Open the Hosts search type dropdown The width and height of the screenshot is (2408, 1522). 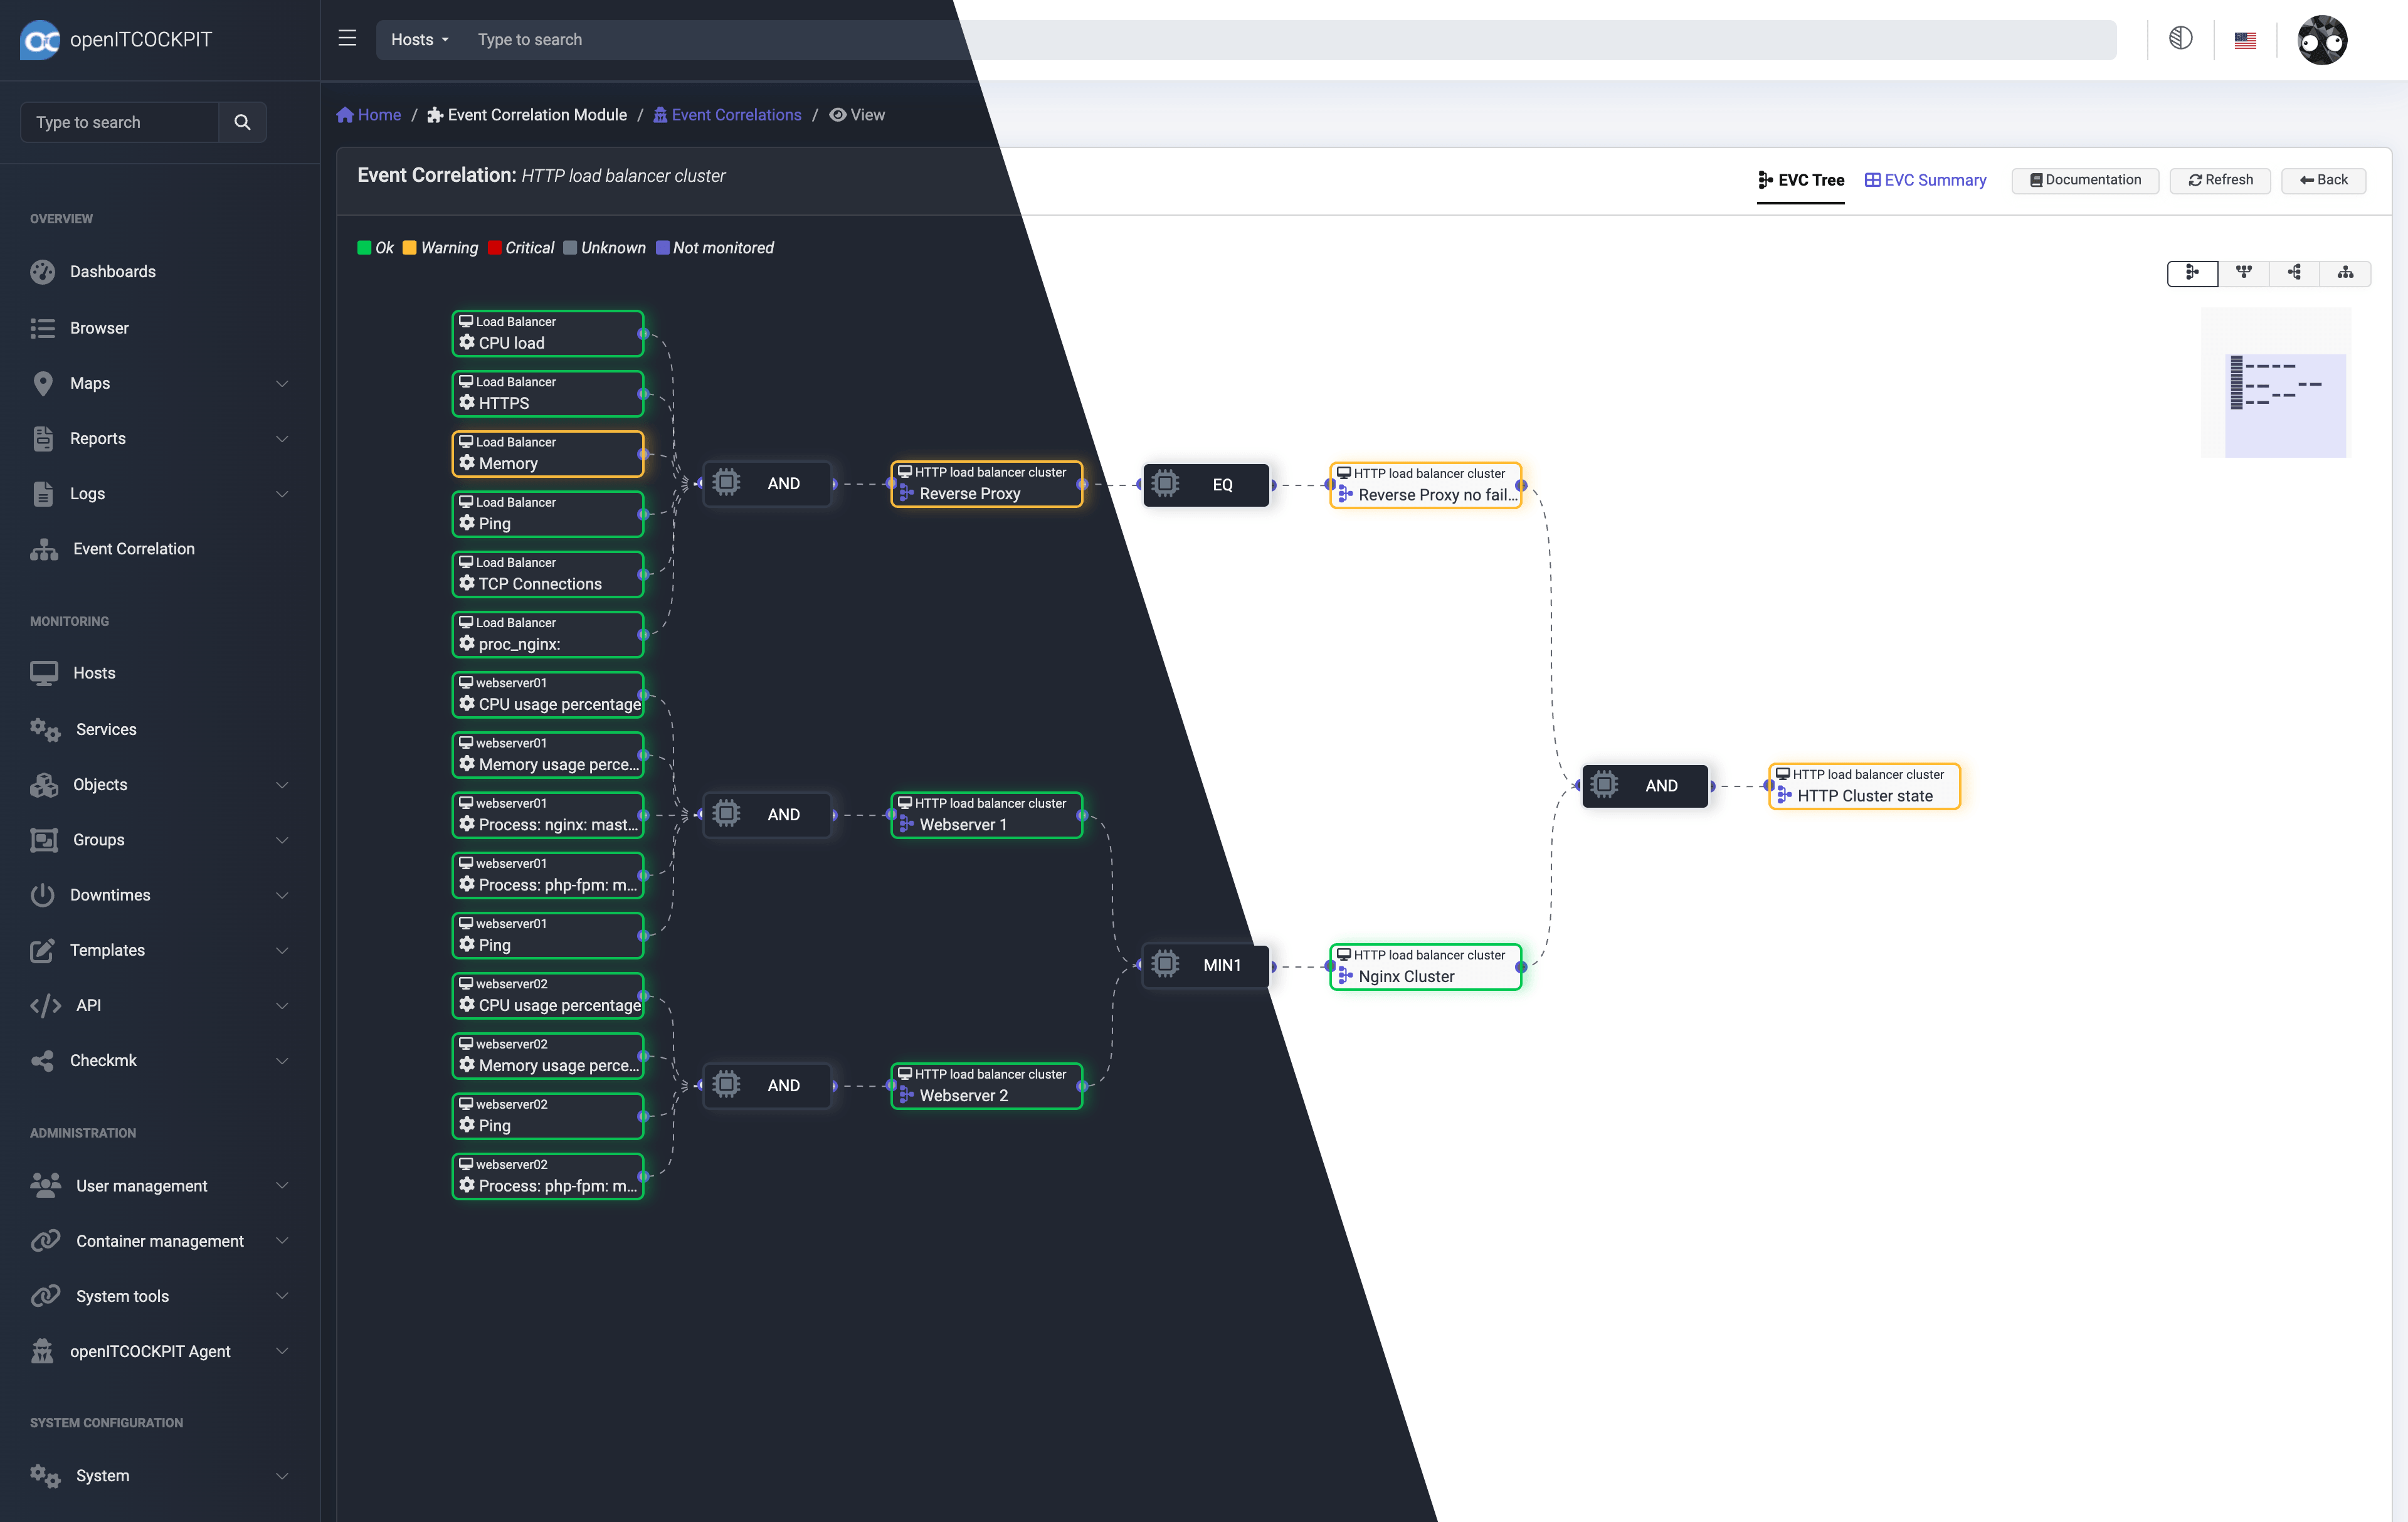[x=419, y=40]
